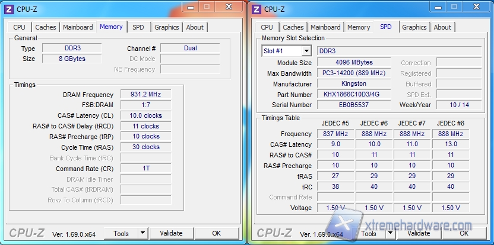Expand the Tools dropdown arrow in the left window

[x=142, y=234]
